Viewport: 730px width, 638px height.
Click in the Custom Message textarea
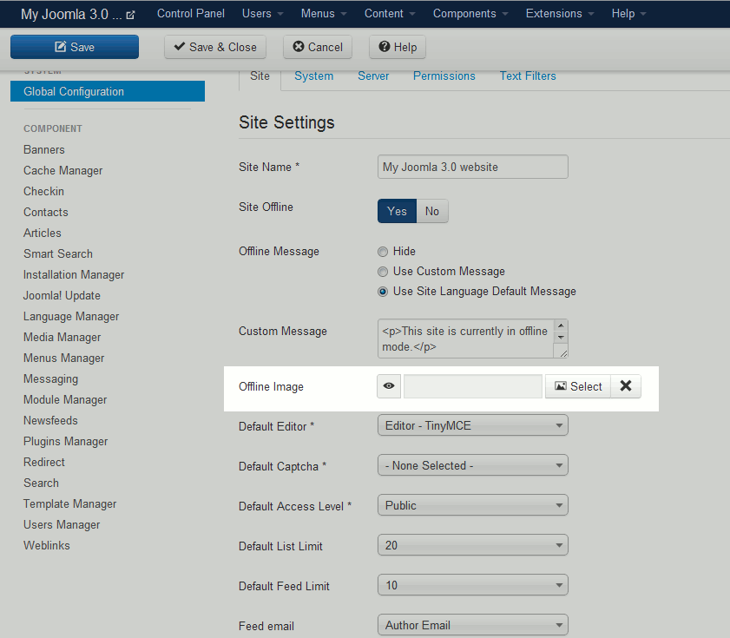pyautogui.click(x=465, y=339)
